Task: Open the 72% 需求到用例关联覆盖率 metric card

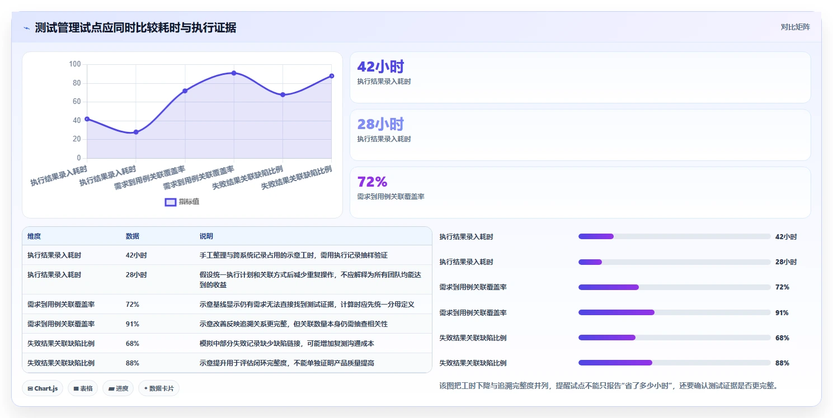Action: (x=580, y=193)
